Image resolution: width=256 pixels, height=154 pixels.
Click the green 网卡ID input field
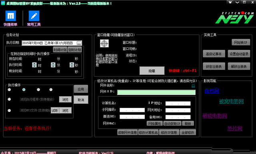point(156,92)
